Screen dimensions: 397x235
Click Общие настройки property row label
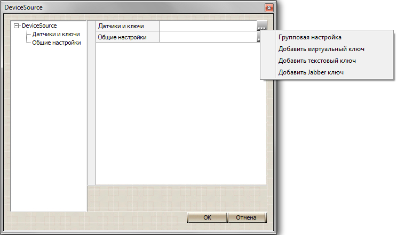pos(128,37)
